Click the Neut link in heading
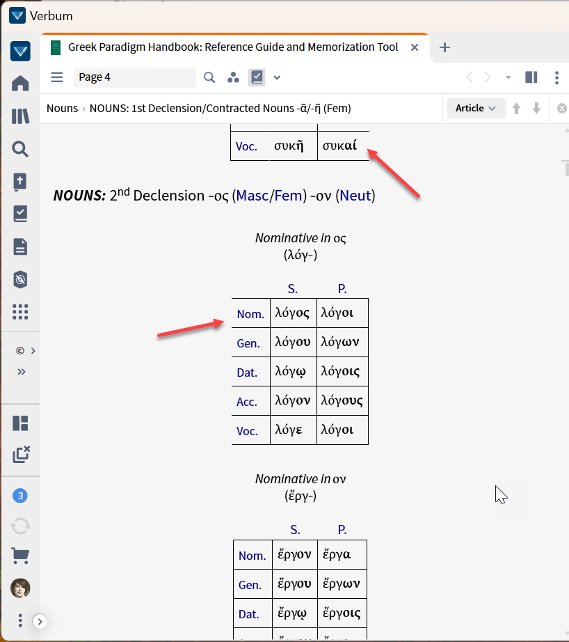 point(355,195)
